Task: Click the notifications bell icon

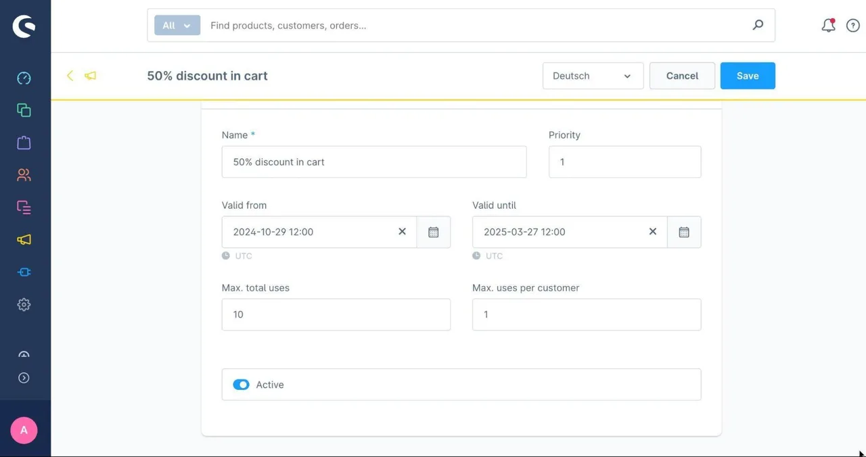Action: pos(828,26)
